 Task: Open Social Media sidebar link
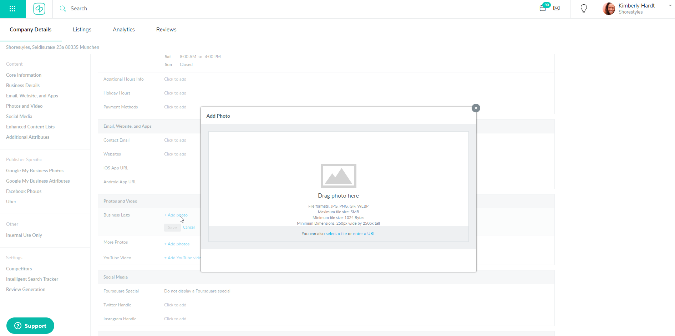coord(19,116)
